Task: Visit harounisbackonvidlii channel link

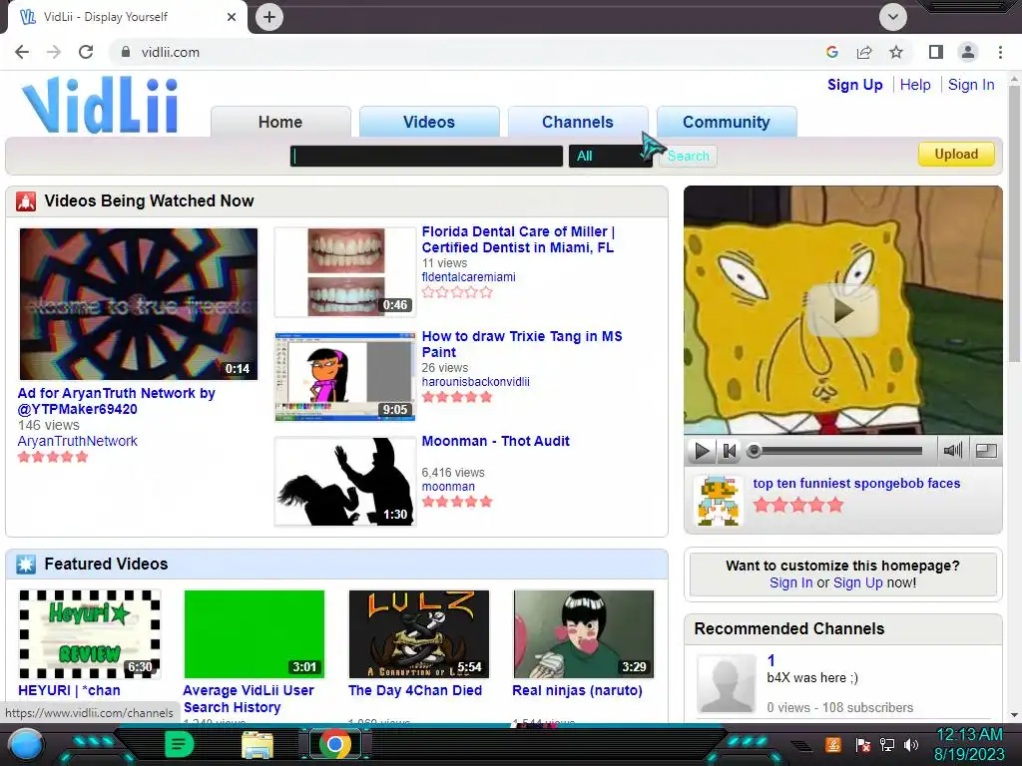Action: pos(475,382)
